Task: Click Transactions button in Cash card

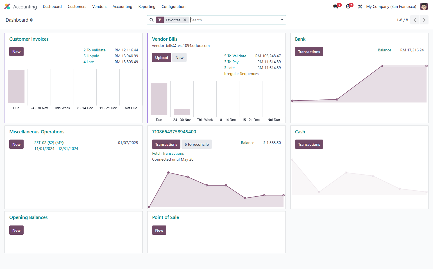Action: pos(309,144)
